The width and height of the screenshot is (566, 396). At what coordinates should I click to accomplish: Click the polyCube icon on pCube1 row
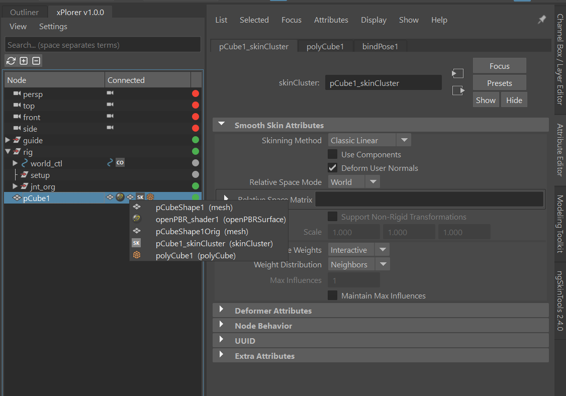[150, 197]
